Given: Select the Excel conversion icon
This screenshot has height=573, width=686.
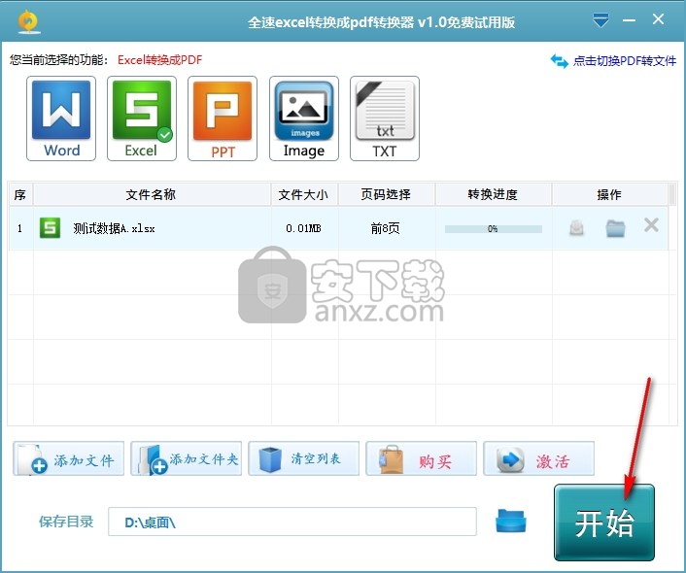Looking at the screenshot, I should point(142,118).
